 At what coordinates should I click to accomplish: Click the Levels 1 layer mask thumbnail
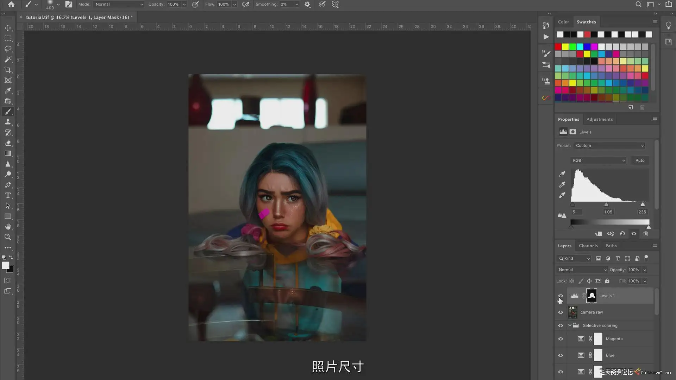pos(591,296)
